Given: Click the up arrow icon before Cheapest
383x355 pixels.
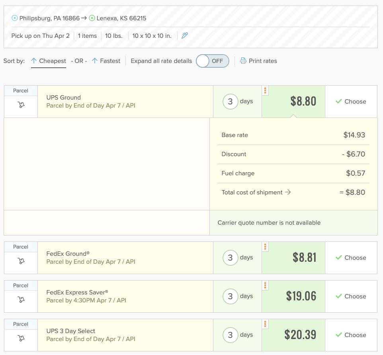Looking at the screenshot, I should coord(34,61).
